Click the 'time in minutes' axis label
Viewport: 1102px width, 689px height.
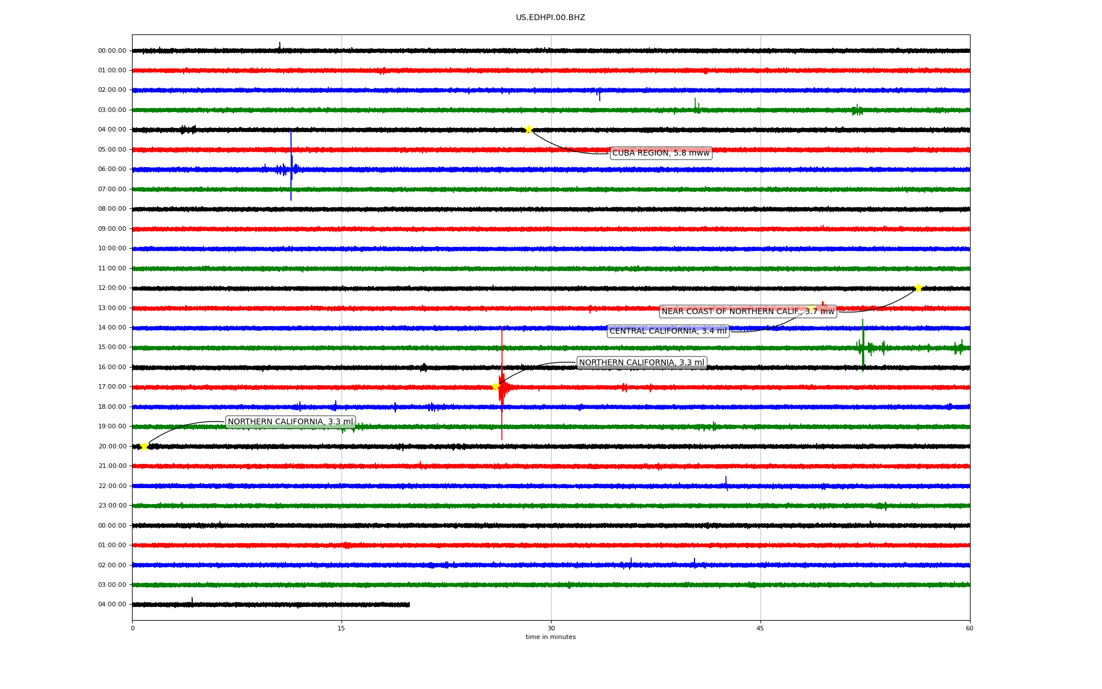(550, 637)
